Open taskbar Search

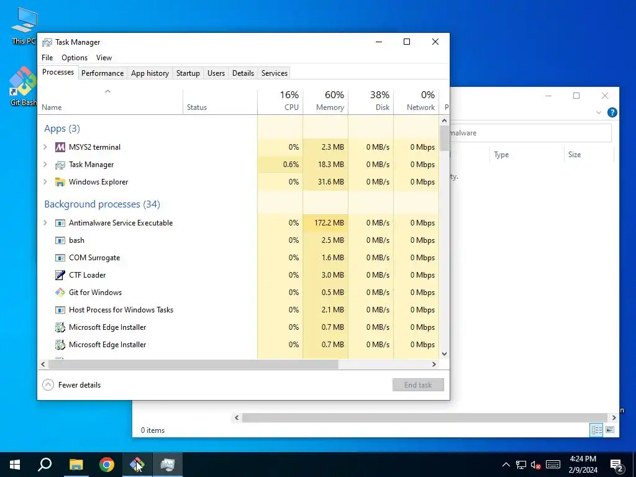click(45, 465)
